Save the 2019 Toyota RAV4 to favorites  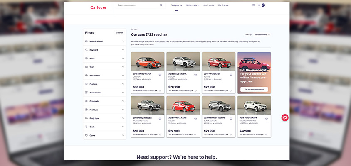[267, 119]
